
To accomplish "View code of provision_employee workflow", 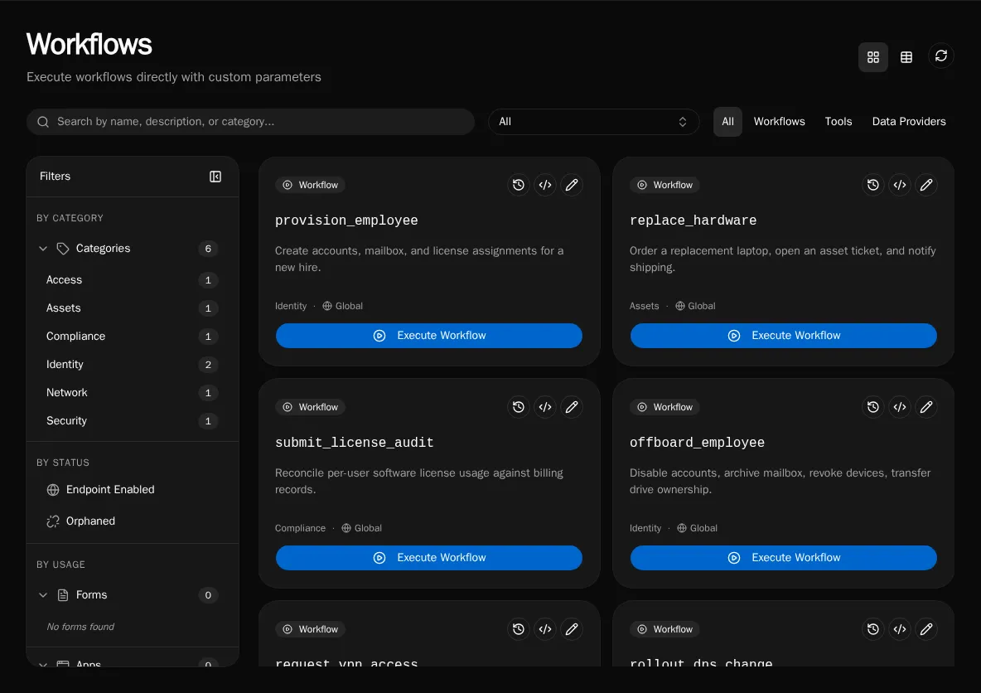I will coord(545,185).
